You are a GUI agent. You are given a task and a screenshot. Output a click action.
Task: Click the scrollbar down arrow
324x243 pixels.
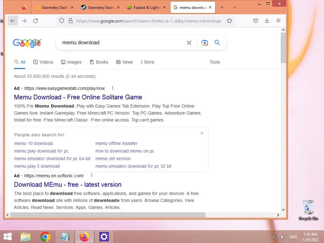coord(283,209)
